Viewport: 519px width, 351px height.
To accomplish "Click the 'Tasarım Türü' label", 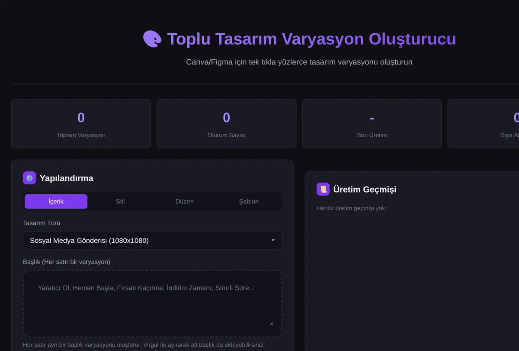I will pyautogui.click(x=42, y=223).
